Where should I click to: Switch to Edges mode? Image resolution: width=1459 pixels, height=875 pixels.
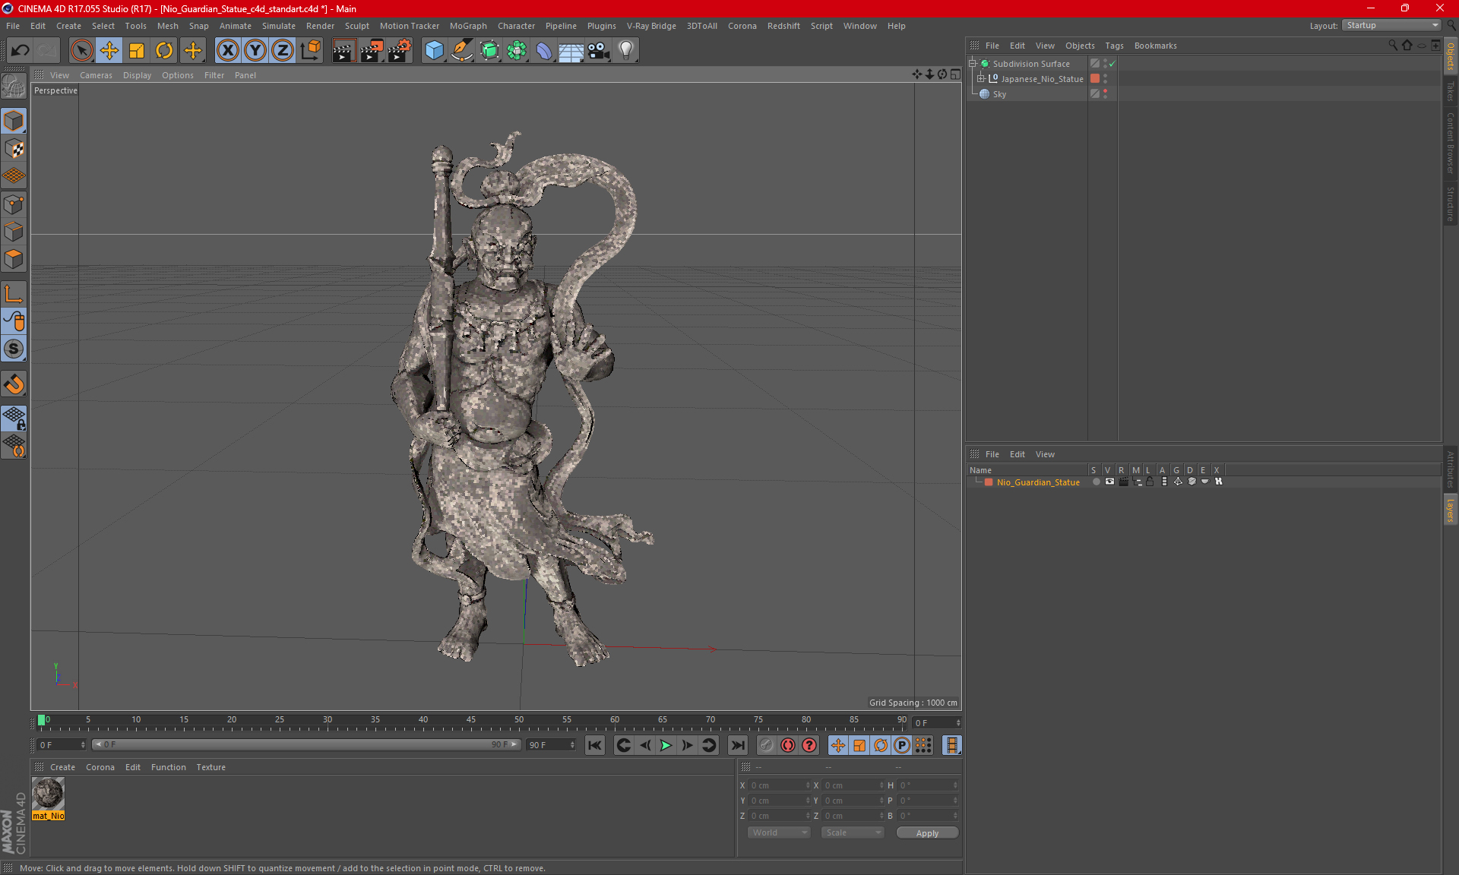coord(14,232)
